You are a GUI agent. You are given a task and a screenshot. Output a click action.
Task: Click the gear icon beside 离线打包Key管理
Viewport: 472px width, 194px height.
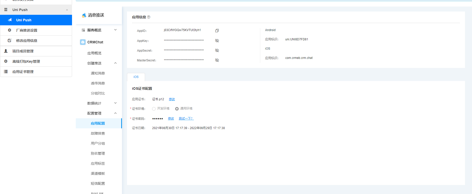point(6,61)
